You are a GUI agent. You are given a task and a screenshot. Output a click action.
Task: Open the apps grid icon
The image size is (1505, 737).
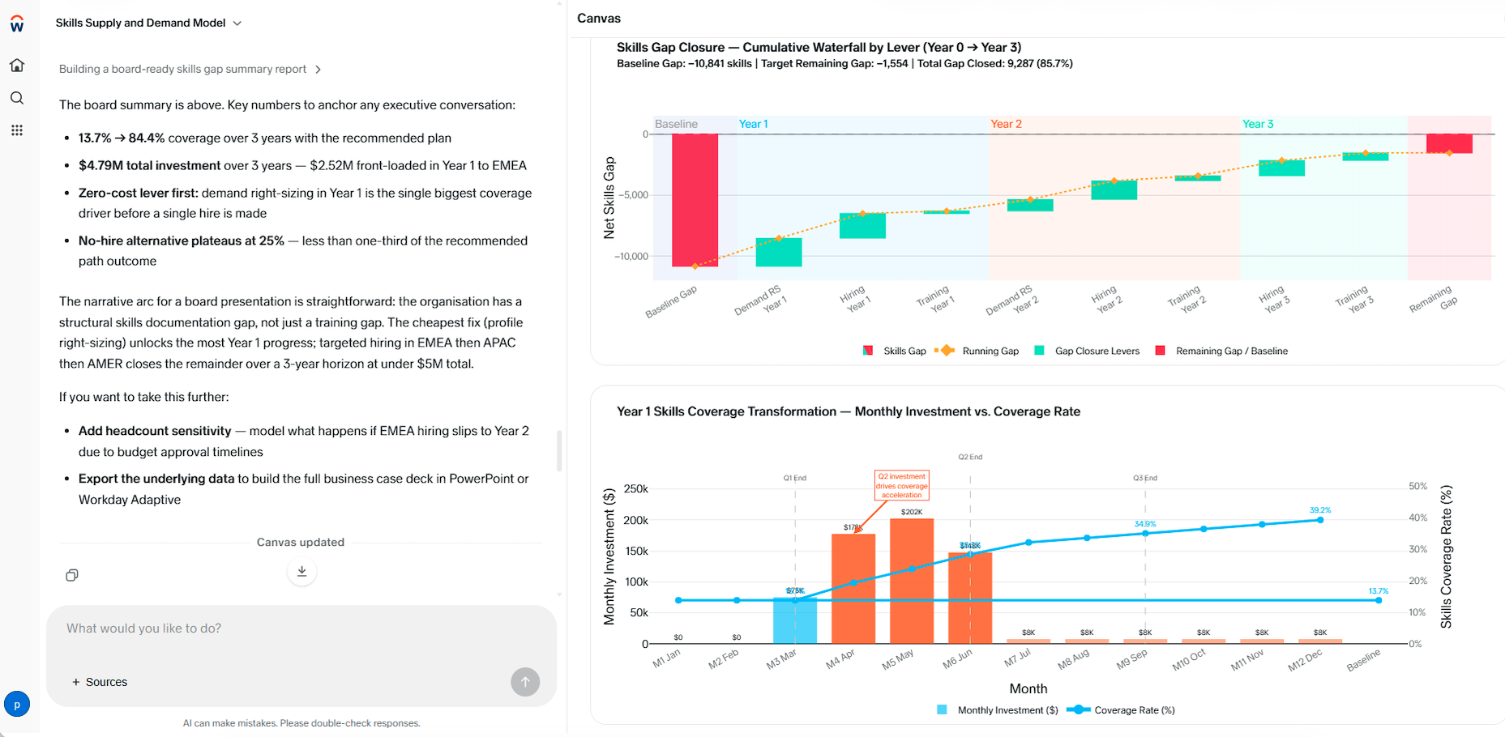pyautogui.click(x=17, y=130)
